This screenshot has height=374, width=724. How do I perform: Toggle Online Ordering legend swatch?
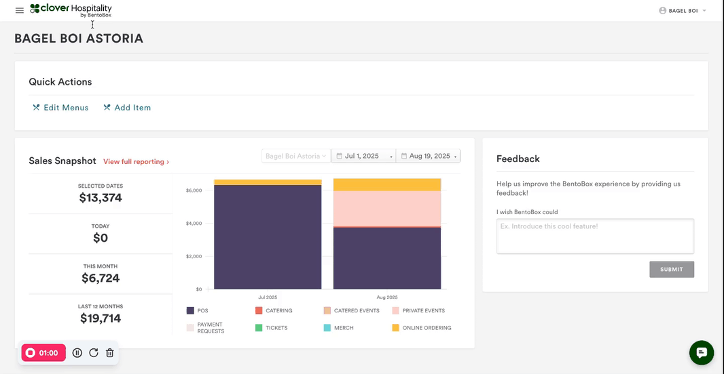pos(396,328)
